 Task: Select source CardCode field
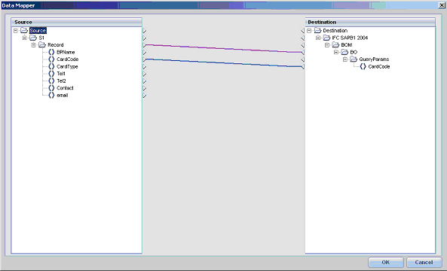68,59
